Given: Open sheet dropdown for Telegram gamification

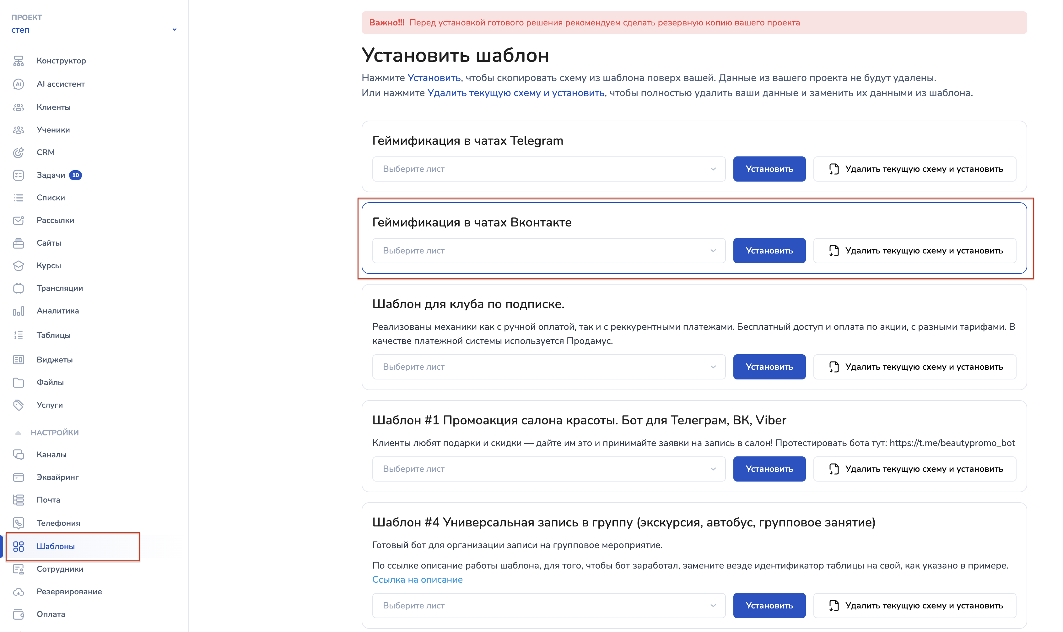Looking at the screenshot, I should [548, 169].
